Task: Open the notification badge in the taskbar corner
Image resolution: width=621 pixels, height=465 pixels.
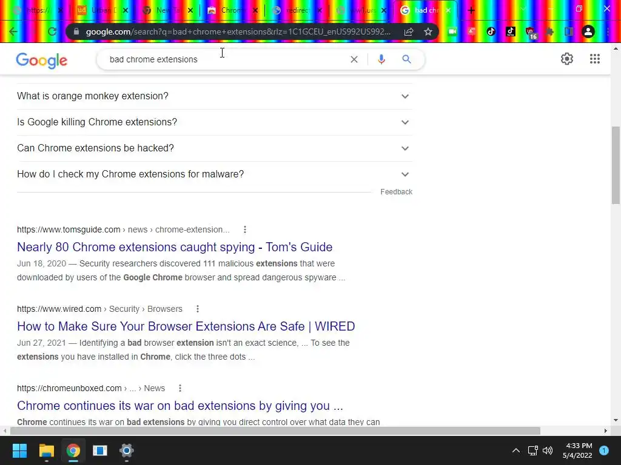Action: click(x=604, y=450)
